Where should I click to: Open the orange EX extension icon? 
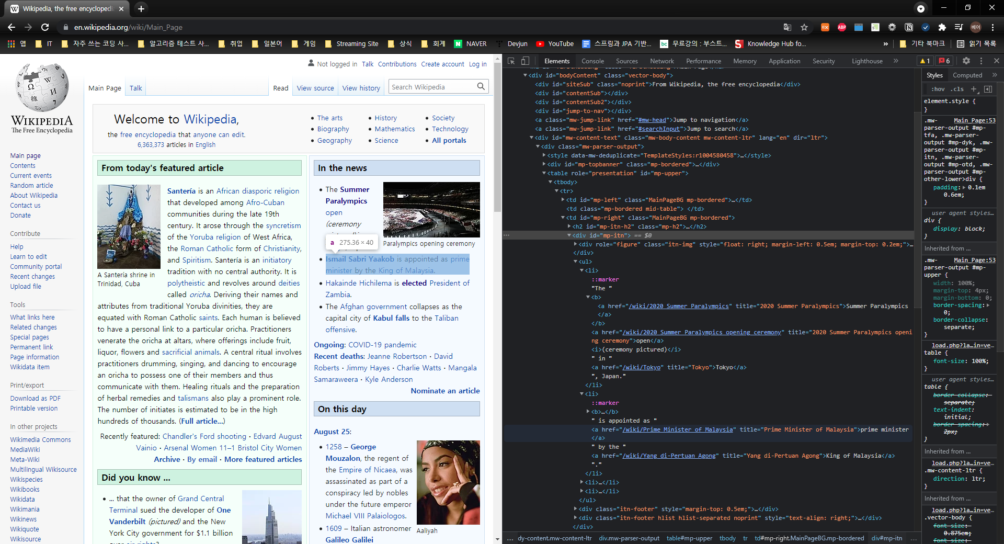pos(825,27)
